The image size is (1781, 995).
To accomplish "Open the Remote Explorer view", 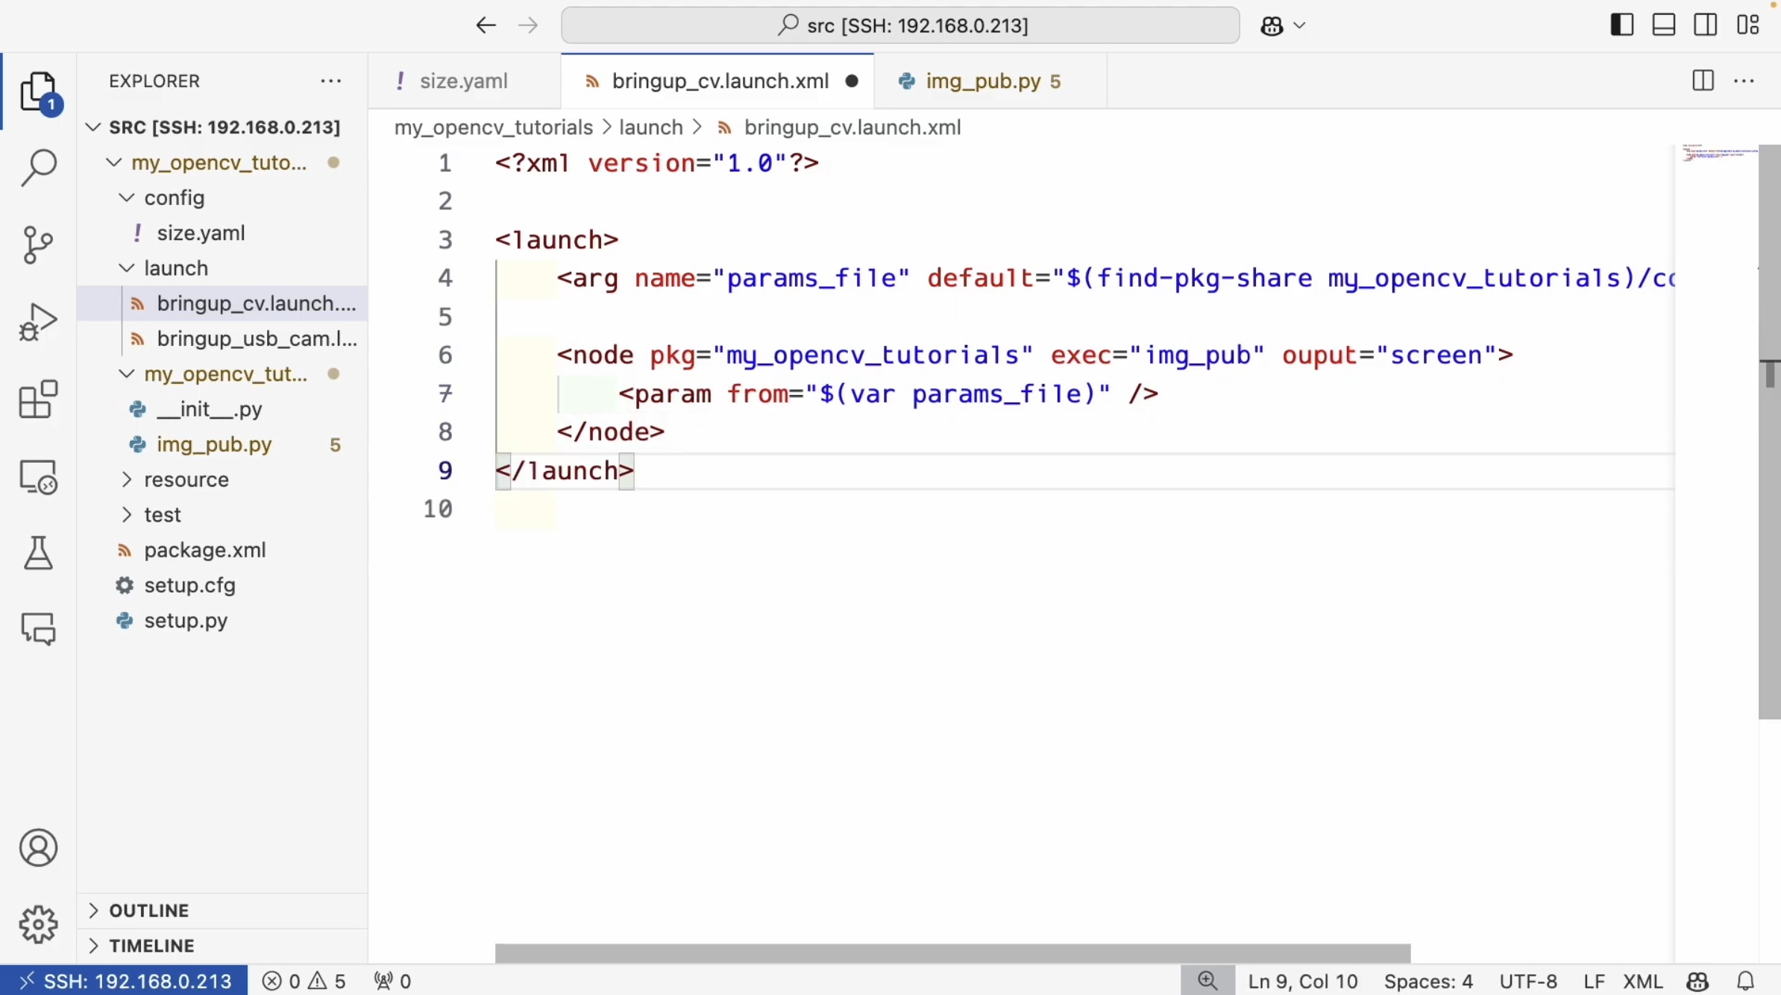I will (38, 477).
